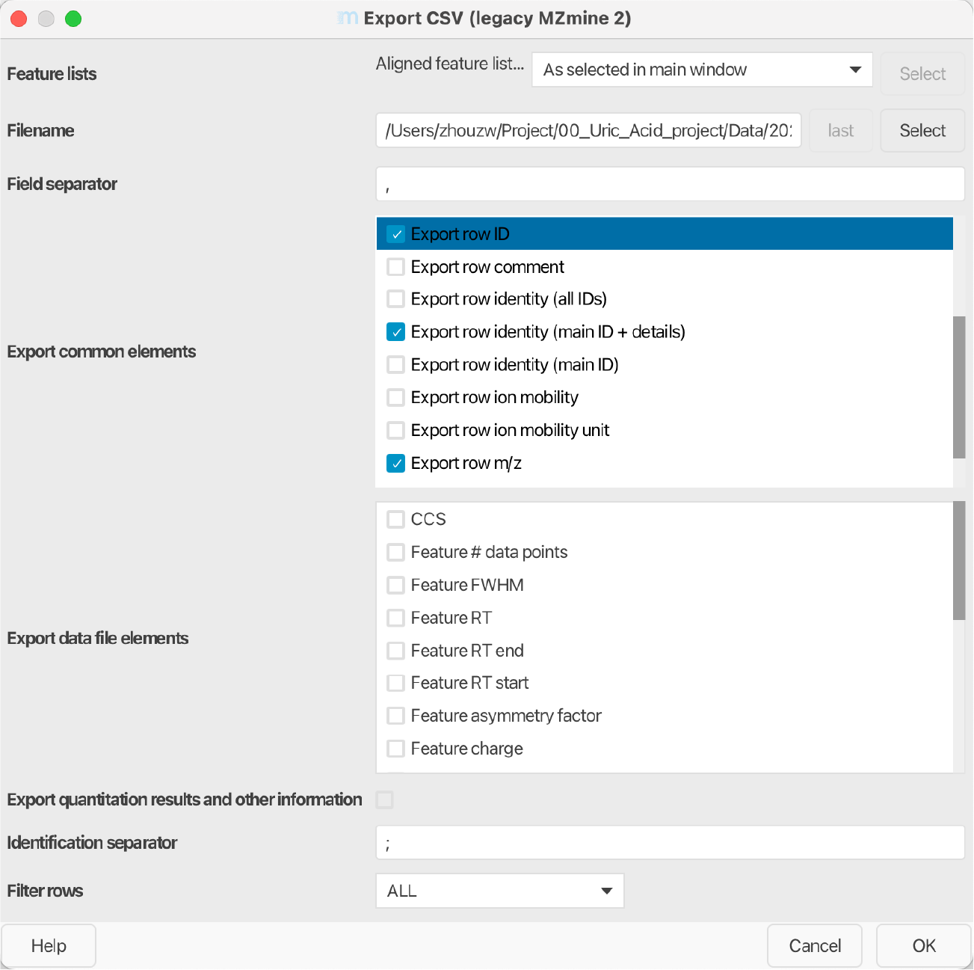The image size is (974, 970).
Task: Open the Filter rows ALL dropdown
Action: coord(499,891)
